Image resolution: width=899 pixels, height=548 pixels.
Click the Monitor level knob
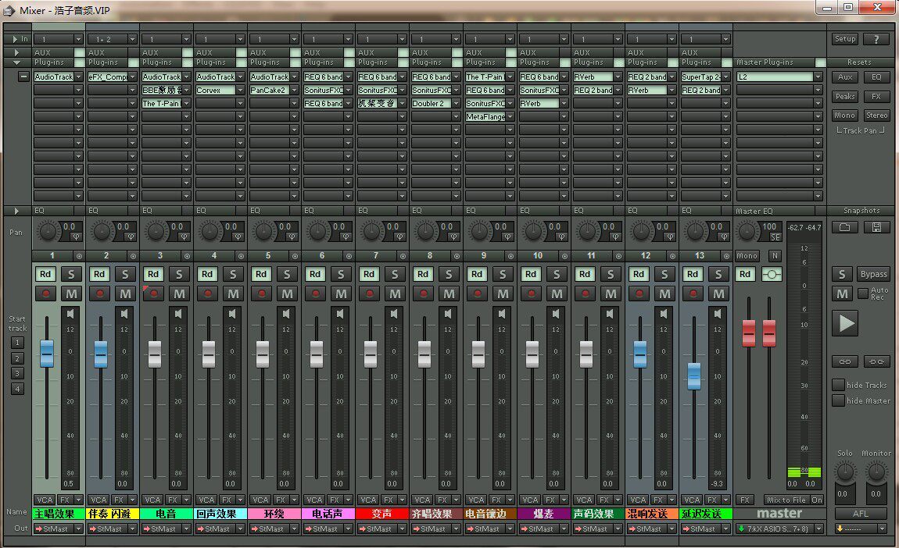pyautogui.click(x=876, y=471)
